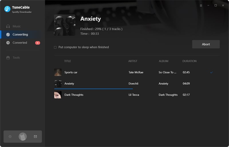Minimize the TuneCable window
229x147 pixels.
pyautogui.click(x=208, y=5)
